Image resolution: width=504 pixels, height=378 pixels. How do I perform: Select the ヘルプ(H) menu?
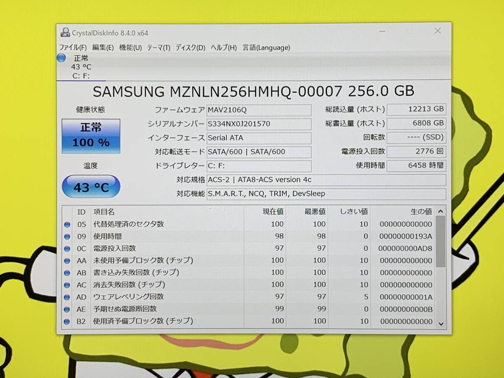[x=223, y=47]
